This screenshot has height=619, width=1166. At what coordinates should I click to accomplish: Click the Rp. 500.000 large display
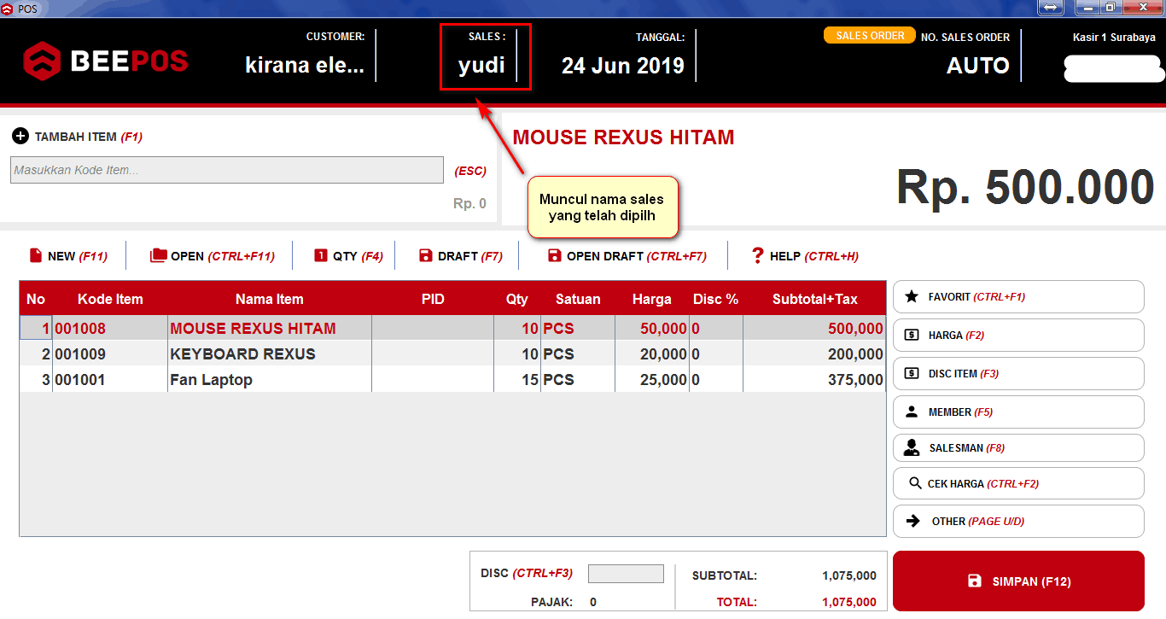click(x=1025, y=187)
